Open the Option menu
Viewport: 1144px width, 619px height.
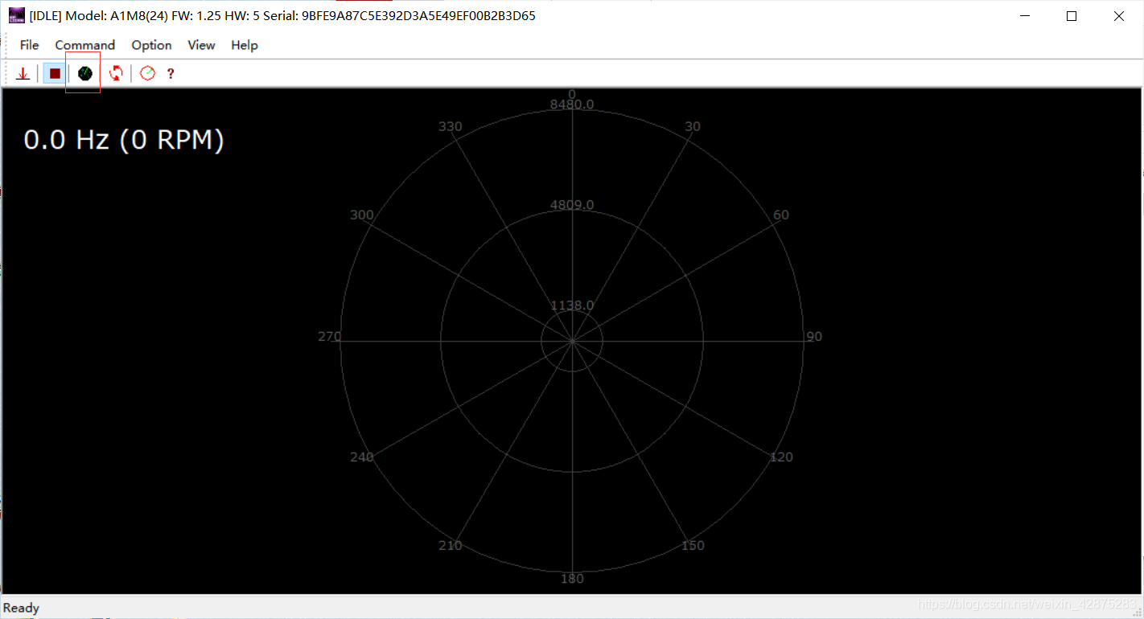[152, 45]
